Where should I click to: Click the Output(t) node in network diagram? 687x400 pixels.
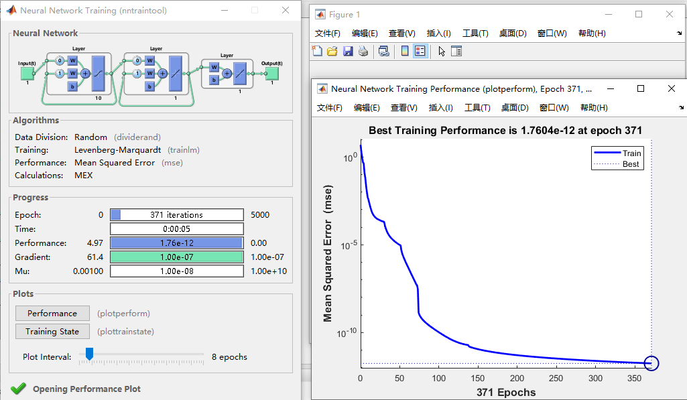click(x=272, y=72)
